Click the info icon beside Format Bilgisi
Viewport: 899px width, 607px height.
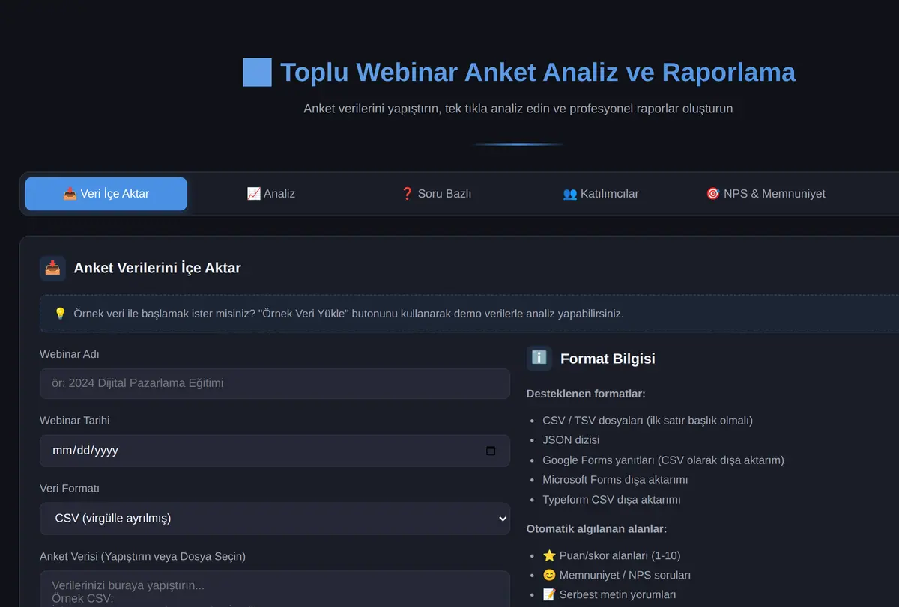(539, 359)
